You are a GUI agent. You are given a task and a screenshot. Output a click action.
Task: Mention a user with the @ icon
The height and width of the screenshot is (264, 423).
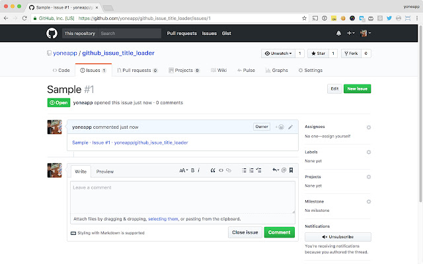(x=284, y=170)
